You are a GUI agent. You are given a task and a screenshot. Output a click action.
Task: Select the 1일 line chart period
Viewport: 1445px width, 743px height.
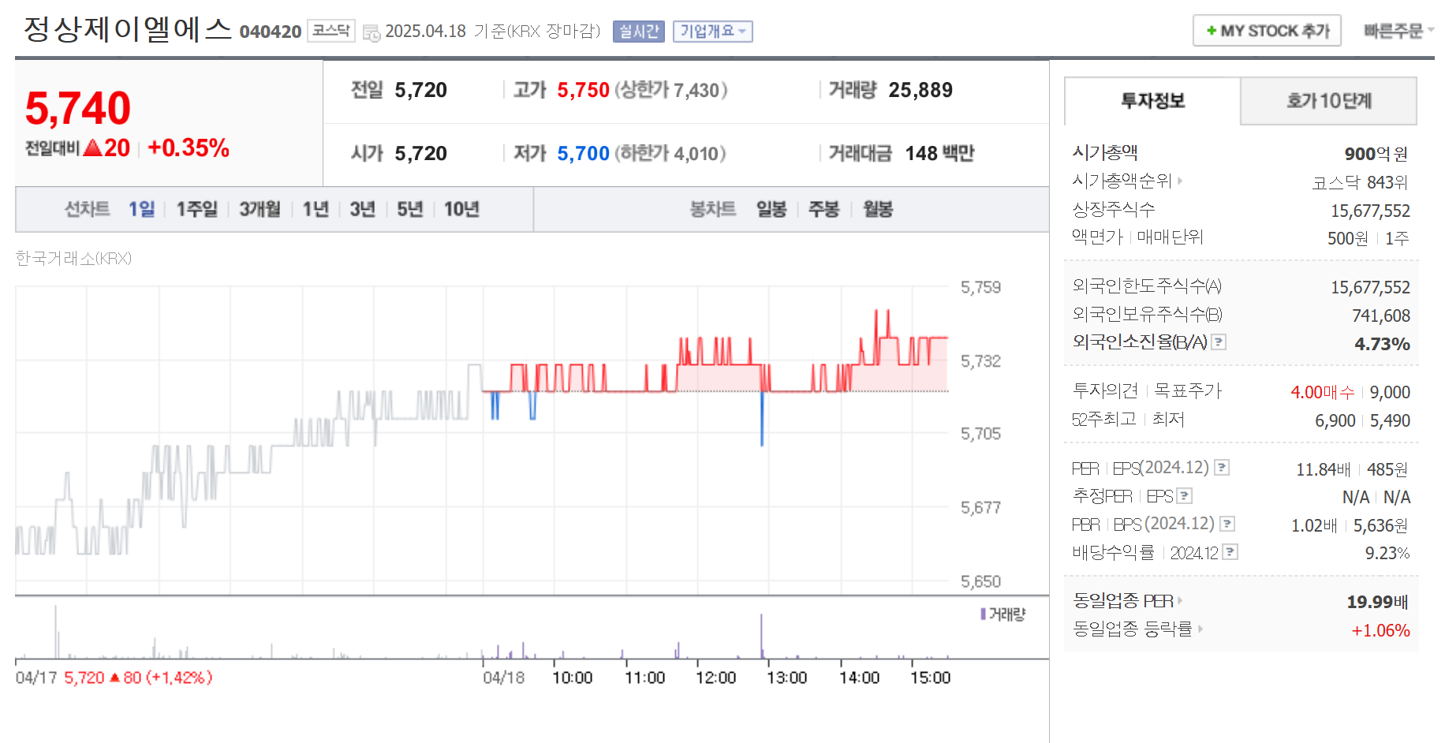(142, 209)
